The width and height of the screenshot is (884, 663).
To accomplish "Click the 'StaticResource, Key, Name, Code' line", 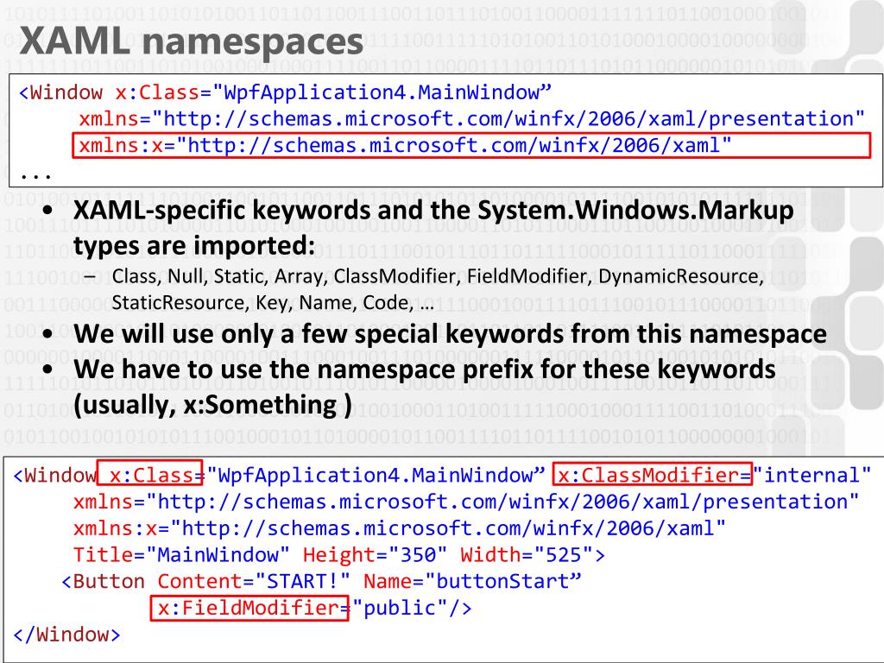I will 273,303.
